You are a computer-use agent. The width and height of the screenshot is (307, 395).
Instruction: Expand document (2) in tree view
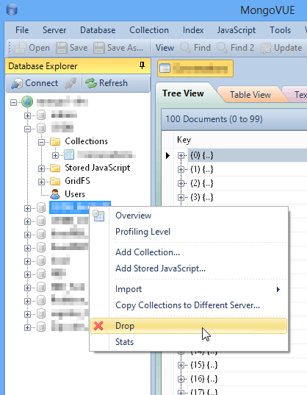coord(181,183)
